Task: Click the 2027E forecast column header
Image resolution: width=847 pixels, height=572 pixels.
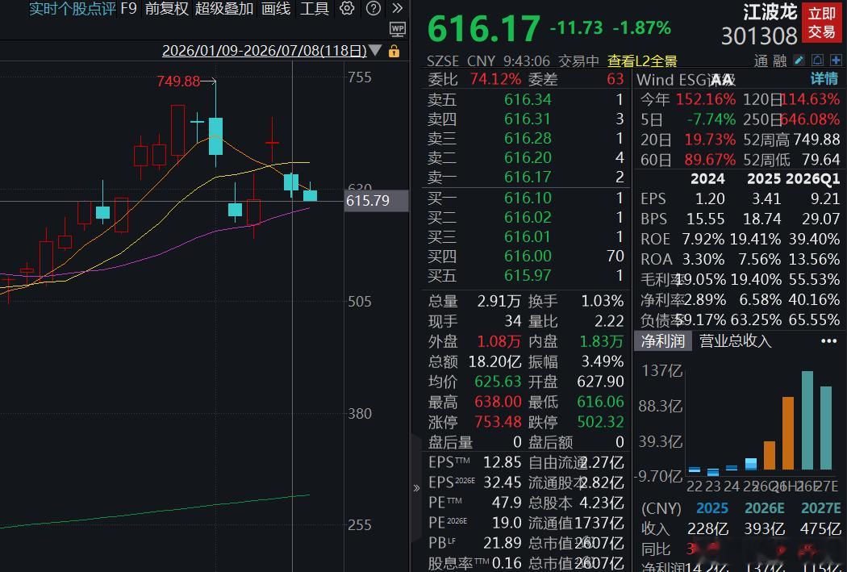Action: [x=821, y=508]
